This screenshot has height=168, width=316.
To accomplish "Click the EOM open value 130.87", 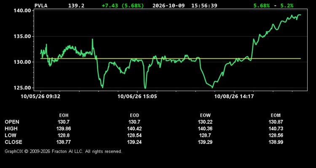I will pos(276,122).
